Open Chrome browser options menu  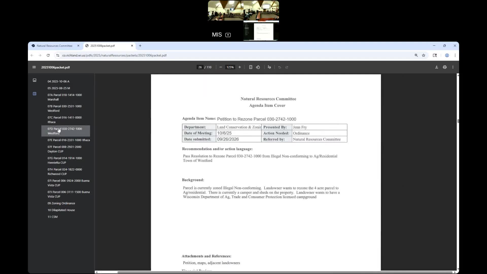click(455, 55)
